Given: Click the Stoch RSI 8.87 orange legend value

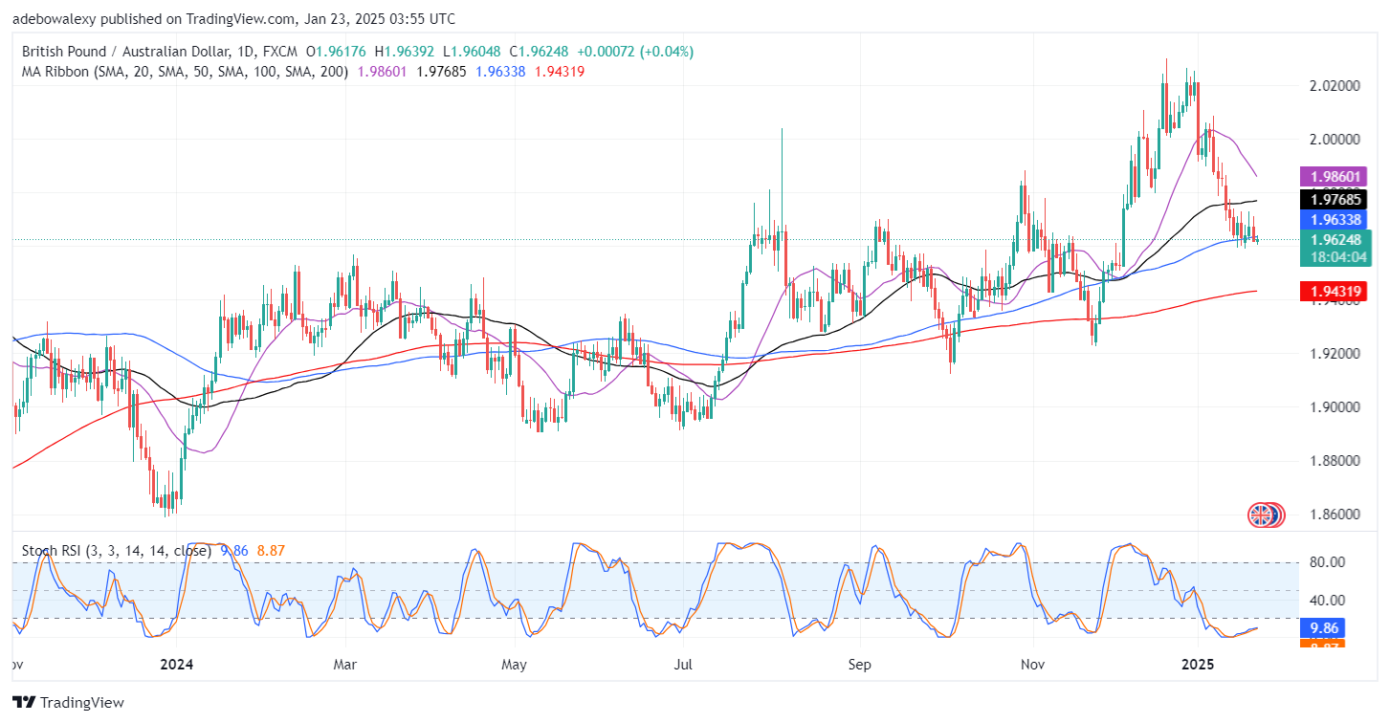Looking at the screenshot, I should click(x=270, y=551).
